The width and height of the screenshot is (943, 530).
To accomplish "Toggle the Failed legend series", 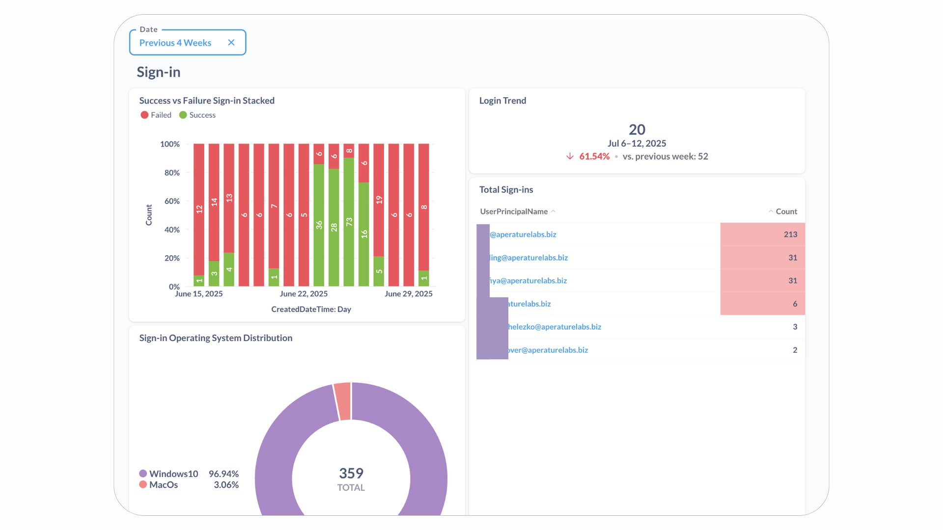I will coord(156,115).
